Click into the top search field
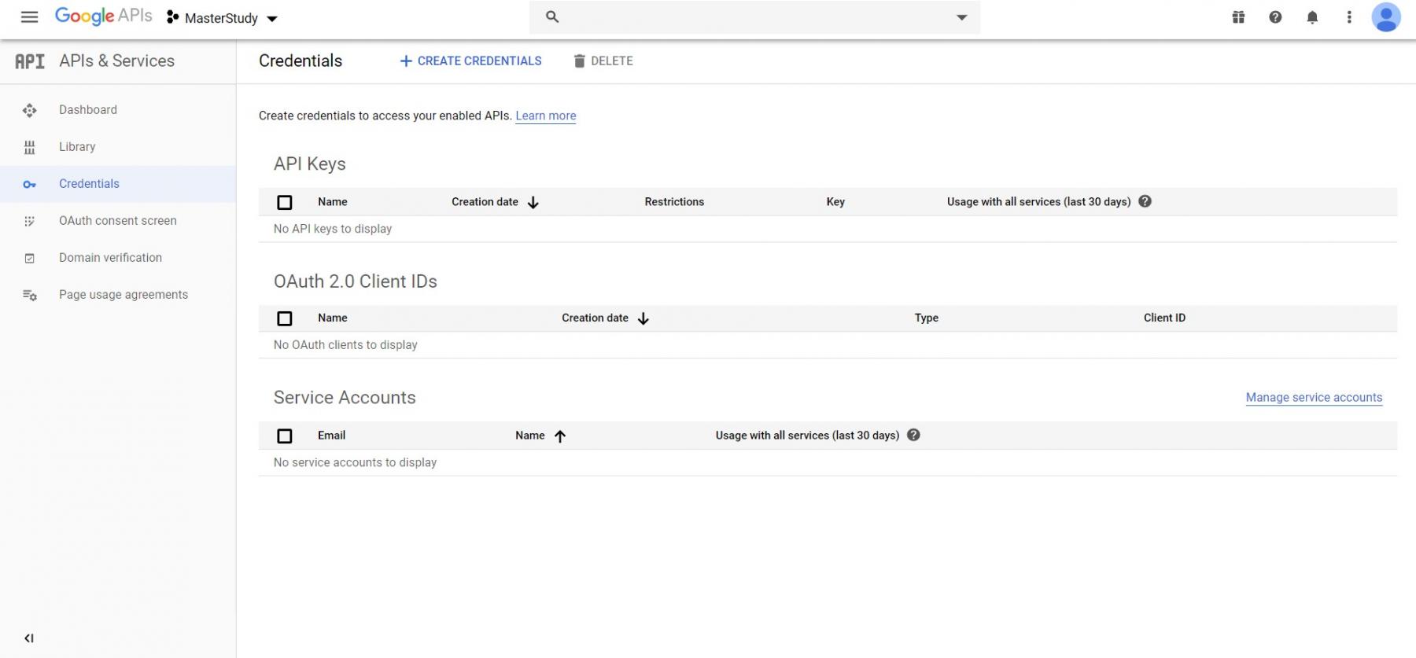 (x=747, y=17)
